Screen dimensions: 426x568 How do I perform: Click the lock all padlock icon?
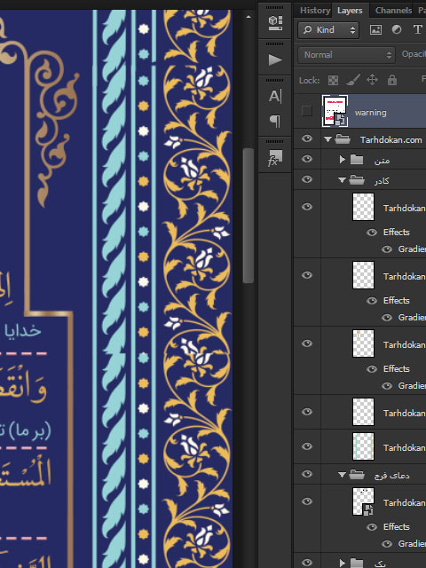click(392, 80)
